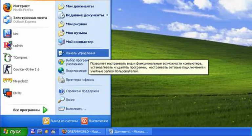Open the Mozilla Firefox icon in Start menu
Image resolution: width=252 pixels, height=136 pixels.
pyautogui.click(x=8, y=8)
